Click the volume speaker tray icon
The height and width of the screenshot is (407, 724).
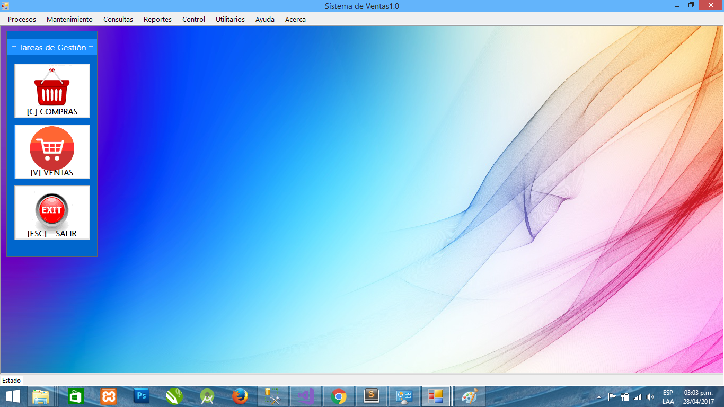[x=650, y=397]
